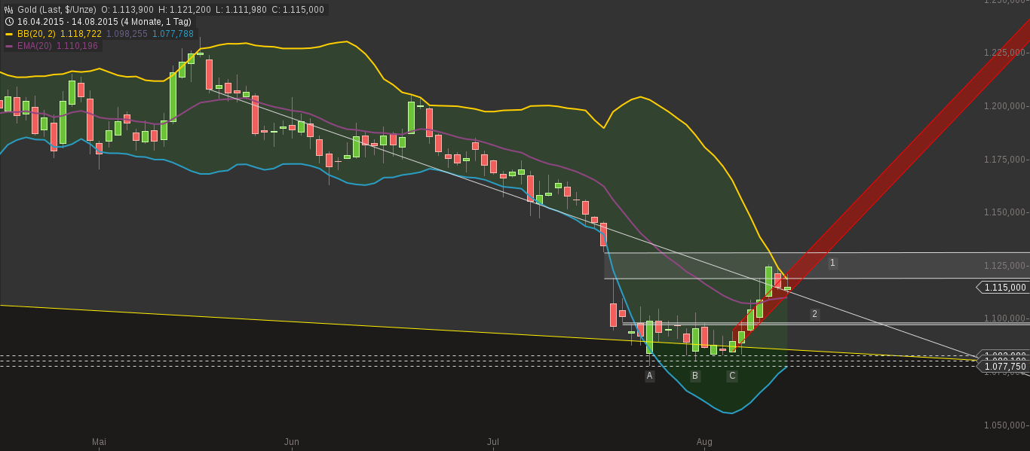Image resolution: width=1030 pixels, height=451 pixels.
Task: Click the low value L: 1.111,980
Action: (x=241, y=10)
